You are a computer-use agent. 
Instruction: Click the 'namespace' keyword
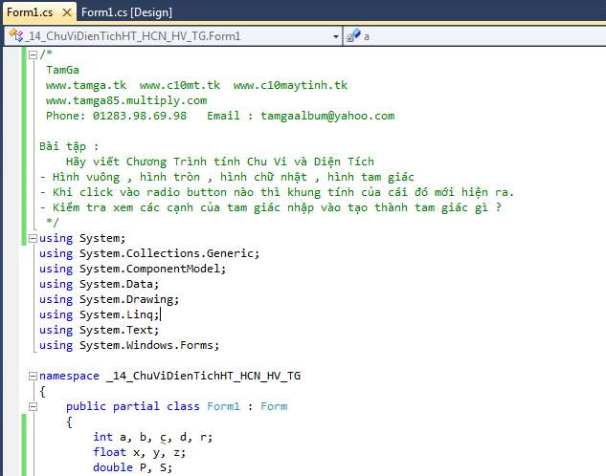click(69, 376)
